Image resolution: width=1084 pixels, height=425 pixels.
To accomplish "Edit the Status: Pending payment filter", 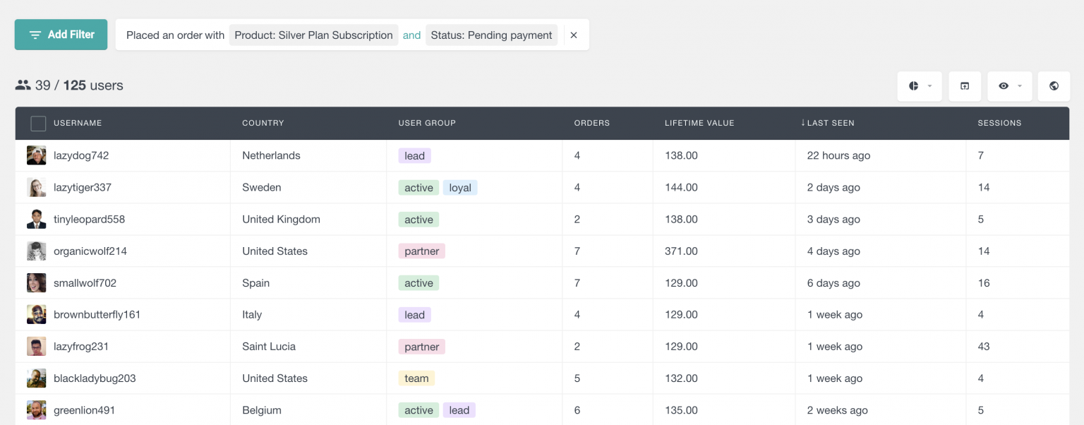I will tap(491, 35).
